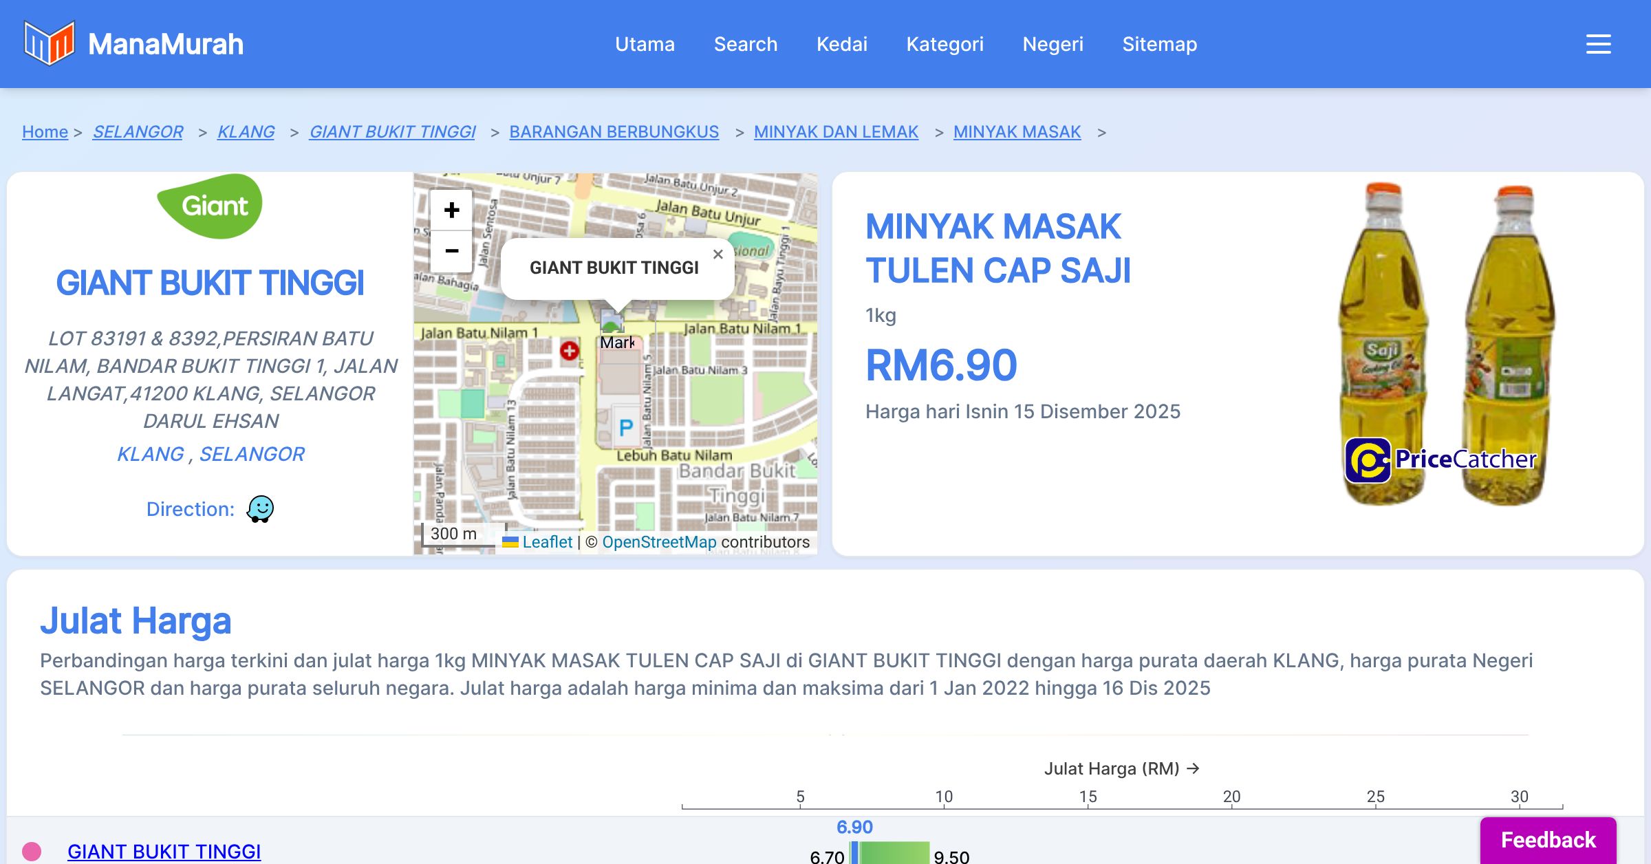Click the ManaMurah logo icon
The height and width of the screenshot is (864, 1651).
click(x=48, y=43)
